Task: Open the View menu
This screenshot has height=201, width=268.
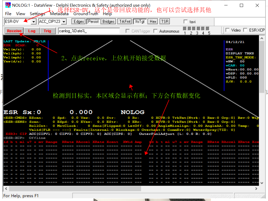Action: coord(21,14)
